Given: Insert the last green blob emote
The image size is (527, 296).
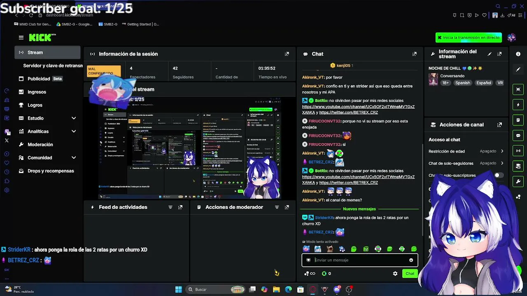Looking at the screenshot, I should click(414, 249).
